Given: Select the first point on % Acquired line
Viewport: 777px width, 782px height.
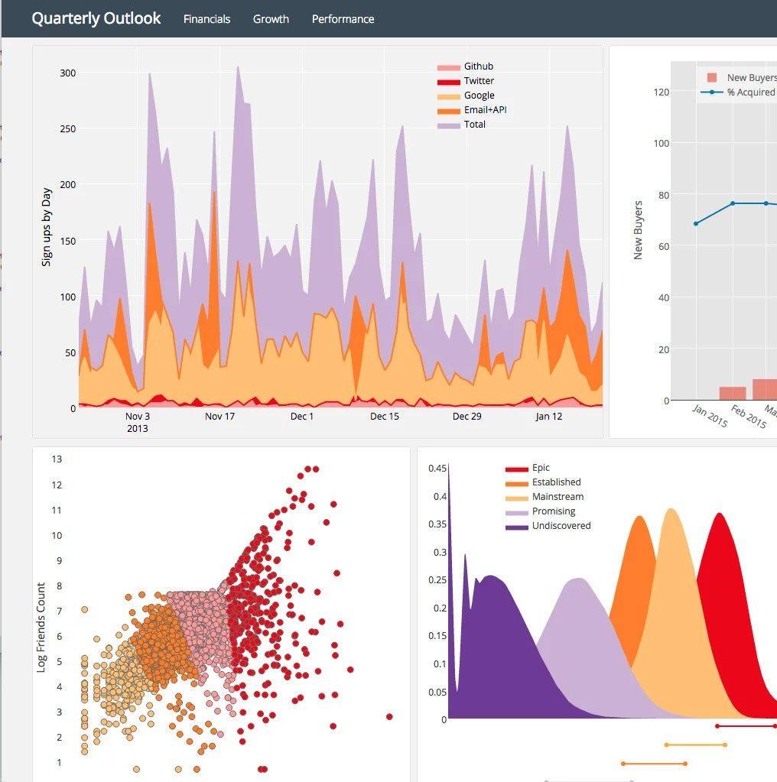Looking at the screenshot, I should 696,224.
